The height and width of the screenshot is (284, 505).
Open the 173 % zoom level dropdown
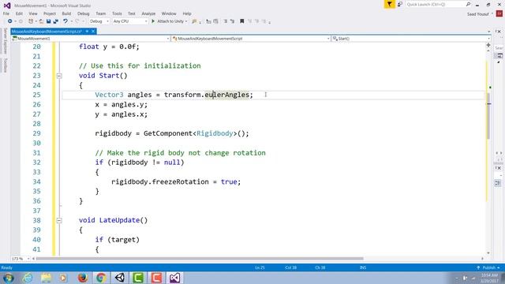pyautogui.click(x=21, y=259)
